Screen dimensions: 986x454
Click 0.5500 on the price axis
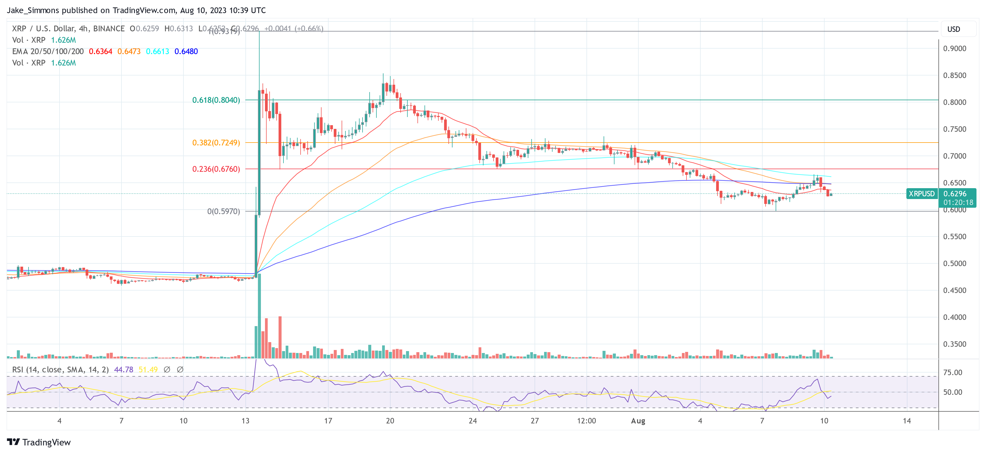point(955,237)
